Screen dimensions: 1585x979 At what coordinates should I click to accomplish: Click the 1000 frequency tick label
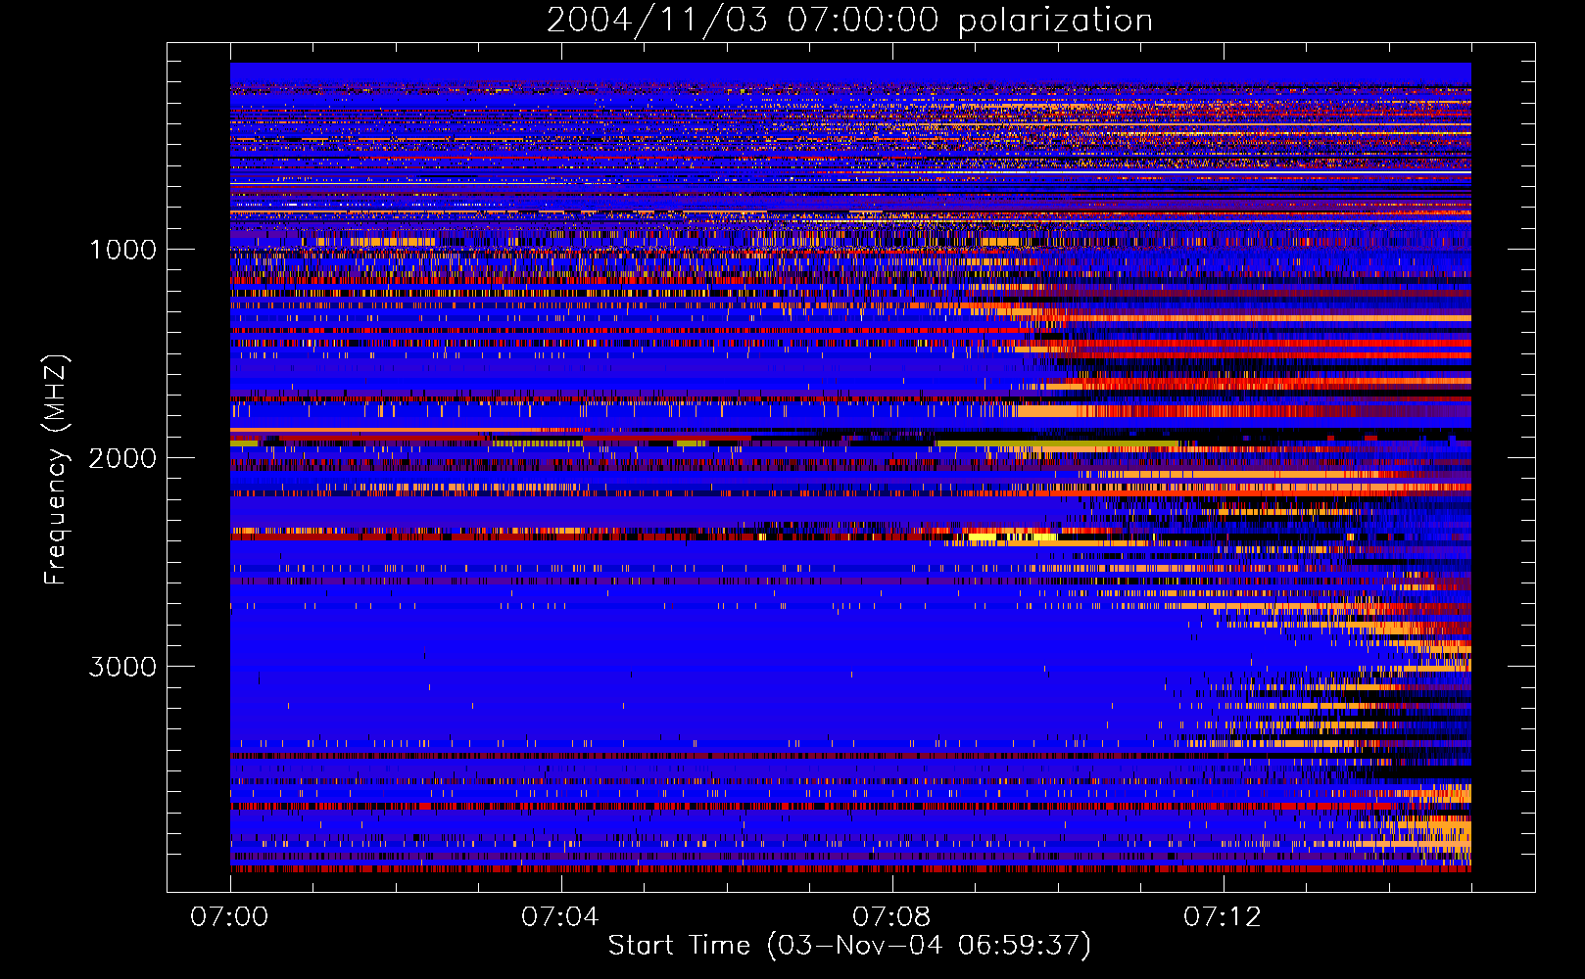coord(122,250)
